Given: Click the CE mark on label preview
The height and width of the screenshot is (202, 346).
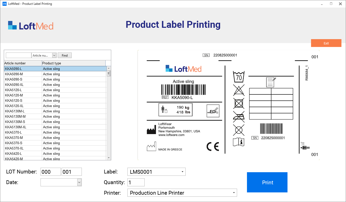Looking at the screenshot, I should 213,147.
